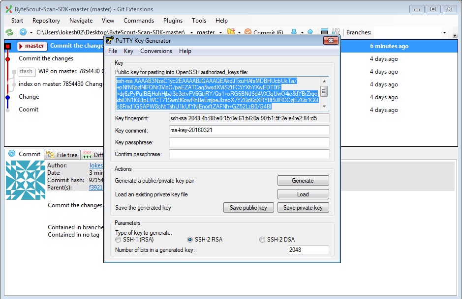The width and height of the screenshot is (462, 299).
Task: Click the Generate button
Action: pyautogui.click(x=303, y=181)
